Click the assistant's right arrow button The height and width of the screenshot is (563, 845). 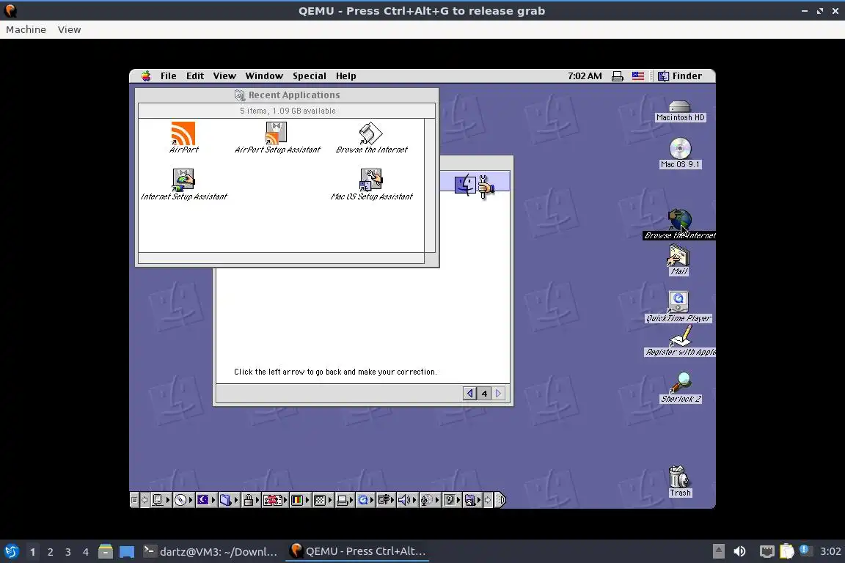[x=499, y=393]
